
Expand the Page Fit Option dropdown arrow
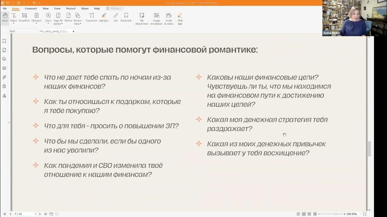point(62,24)
